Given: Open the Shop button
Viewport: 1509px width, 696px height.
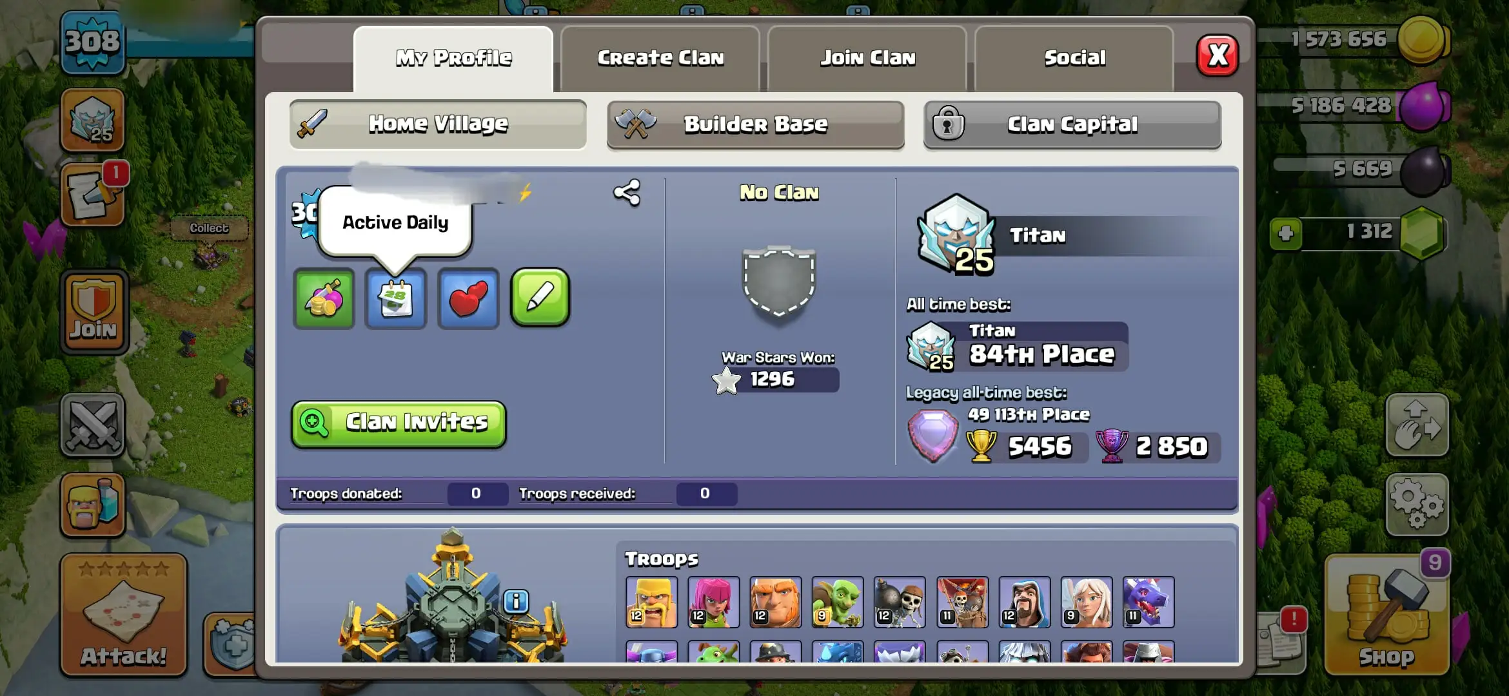Looking at the screenshot, I should tap(1387, 614).
